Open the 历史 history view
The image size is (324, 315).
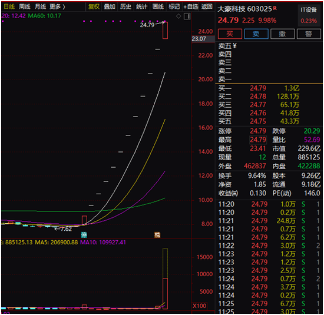click(x=125, y=7)
